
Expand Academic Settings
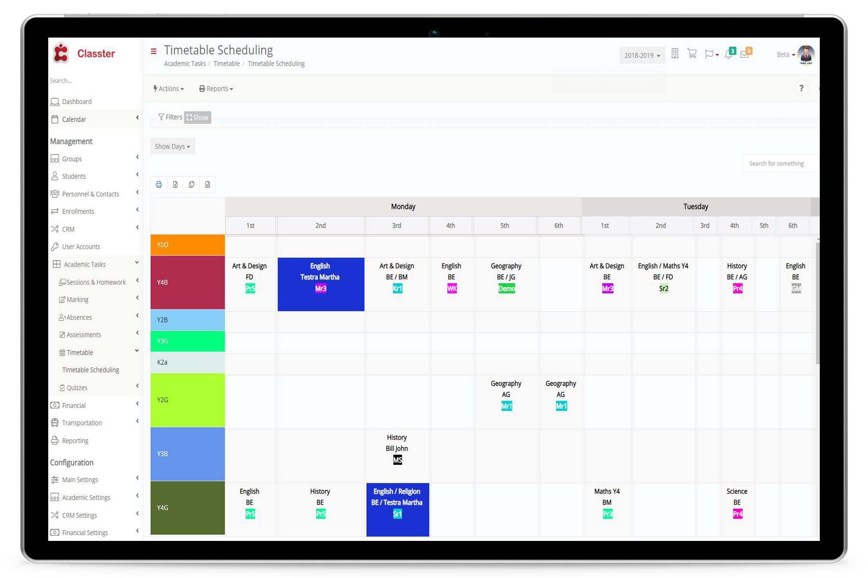pos(95,498)
